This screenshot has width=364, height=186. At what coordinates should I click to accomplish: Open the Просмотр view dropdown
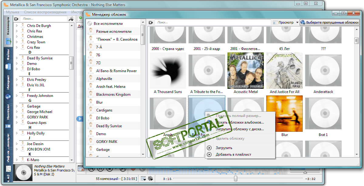pos(286,22)
